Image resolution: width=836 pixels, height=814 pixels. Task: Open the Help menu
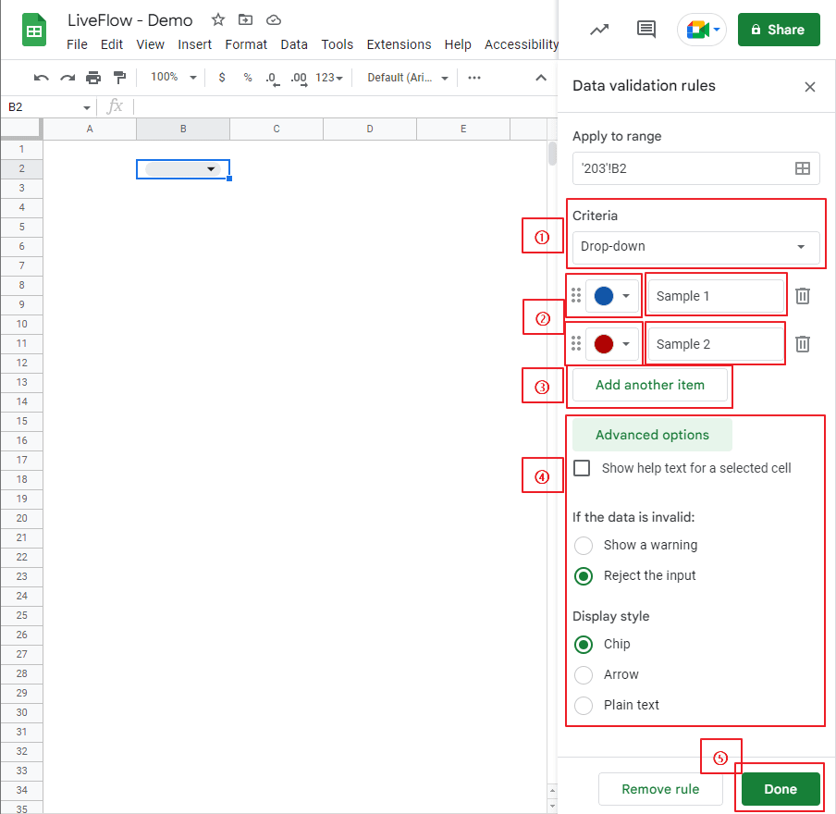(458, 44)
